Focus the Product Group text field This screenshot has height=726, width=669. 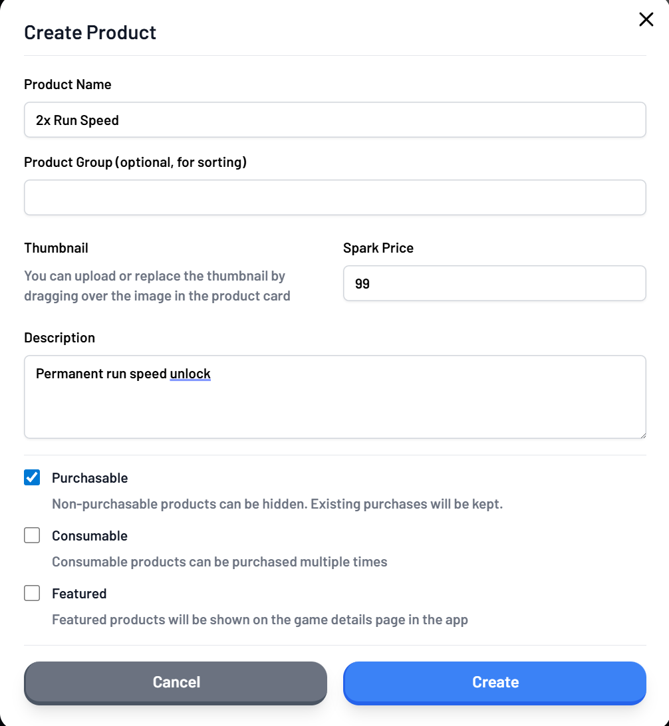(x=334, y=197)
